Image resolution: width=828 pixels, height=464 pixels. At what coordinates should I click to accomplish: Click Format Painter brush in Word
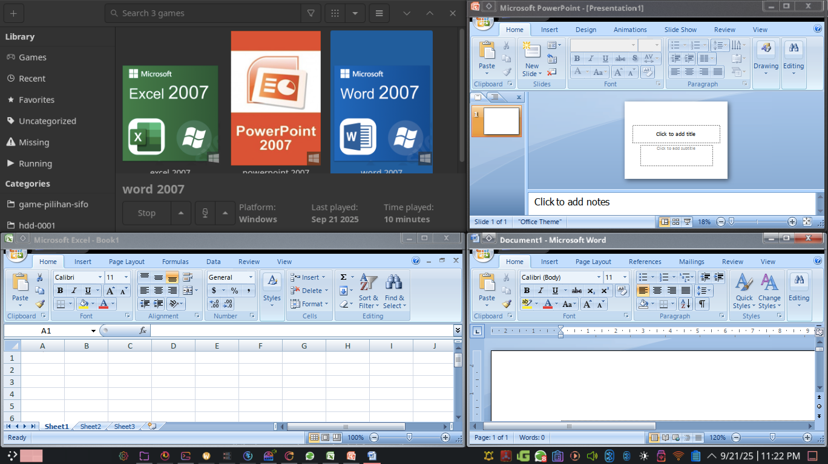point(507,304)
